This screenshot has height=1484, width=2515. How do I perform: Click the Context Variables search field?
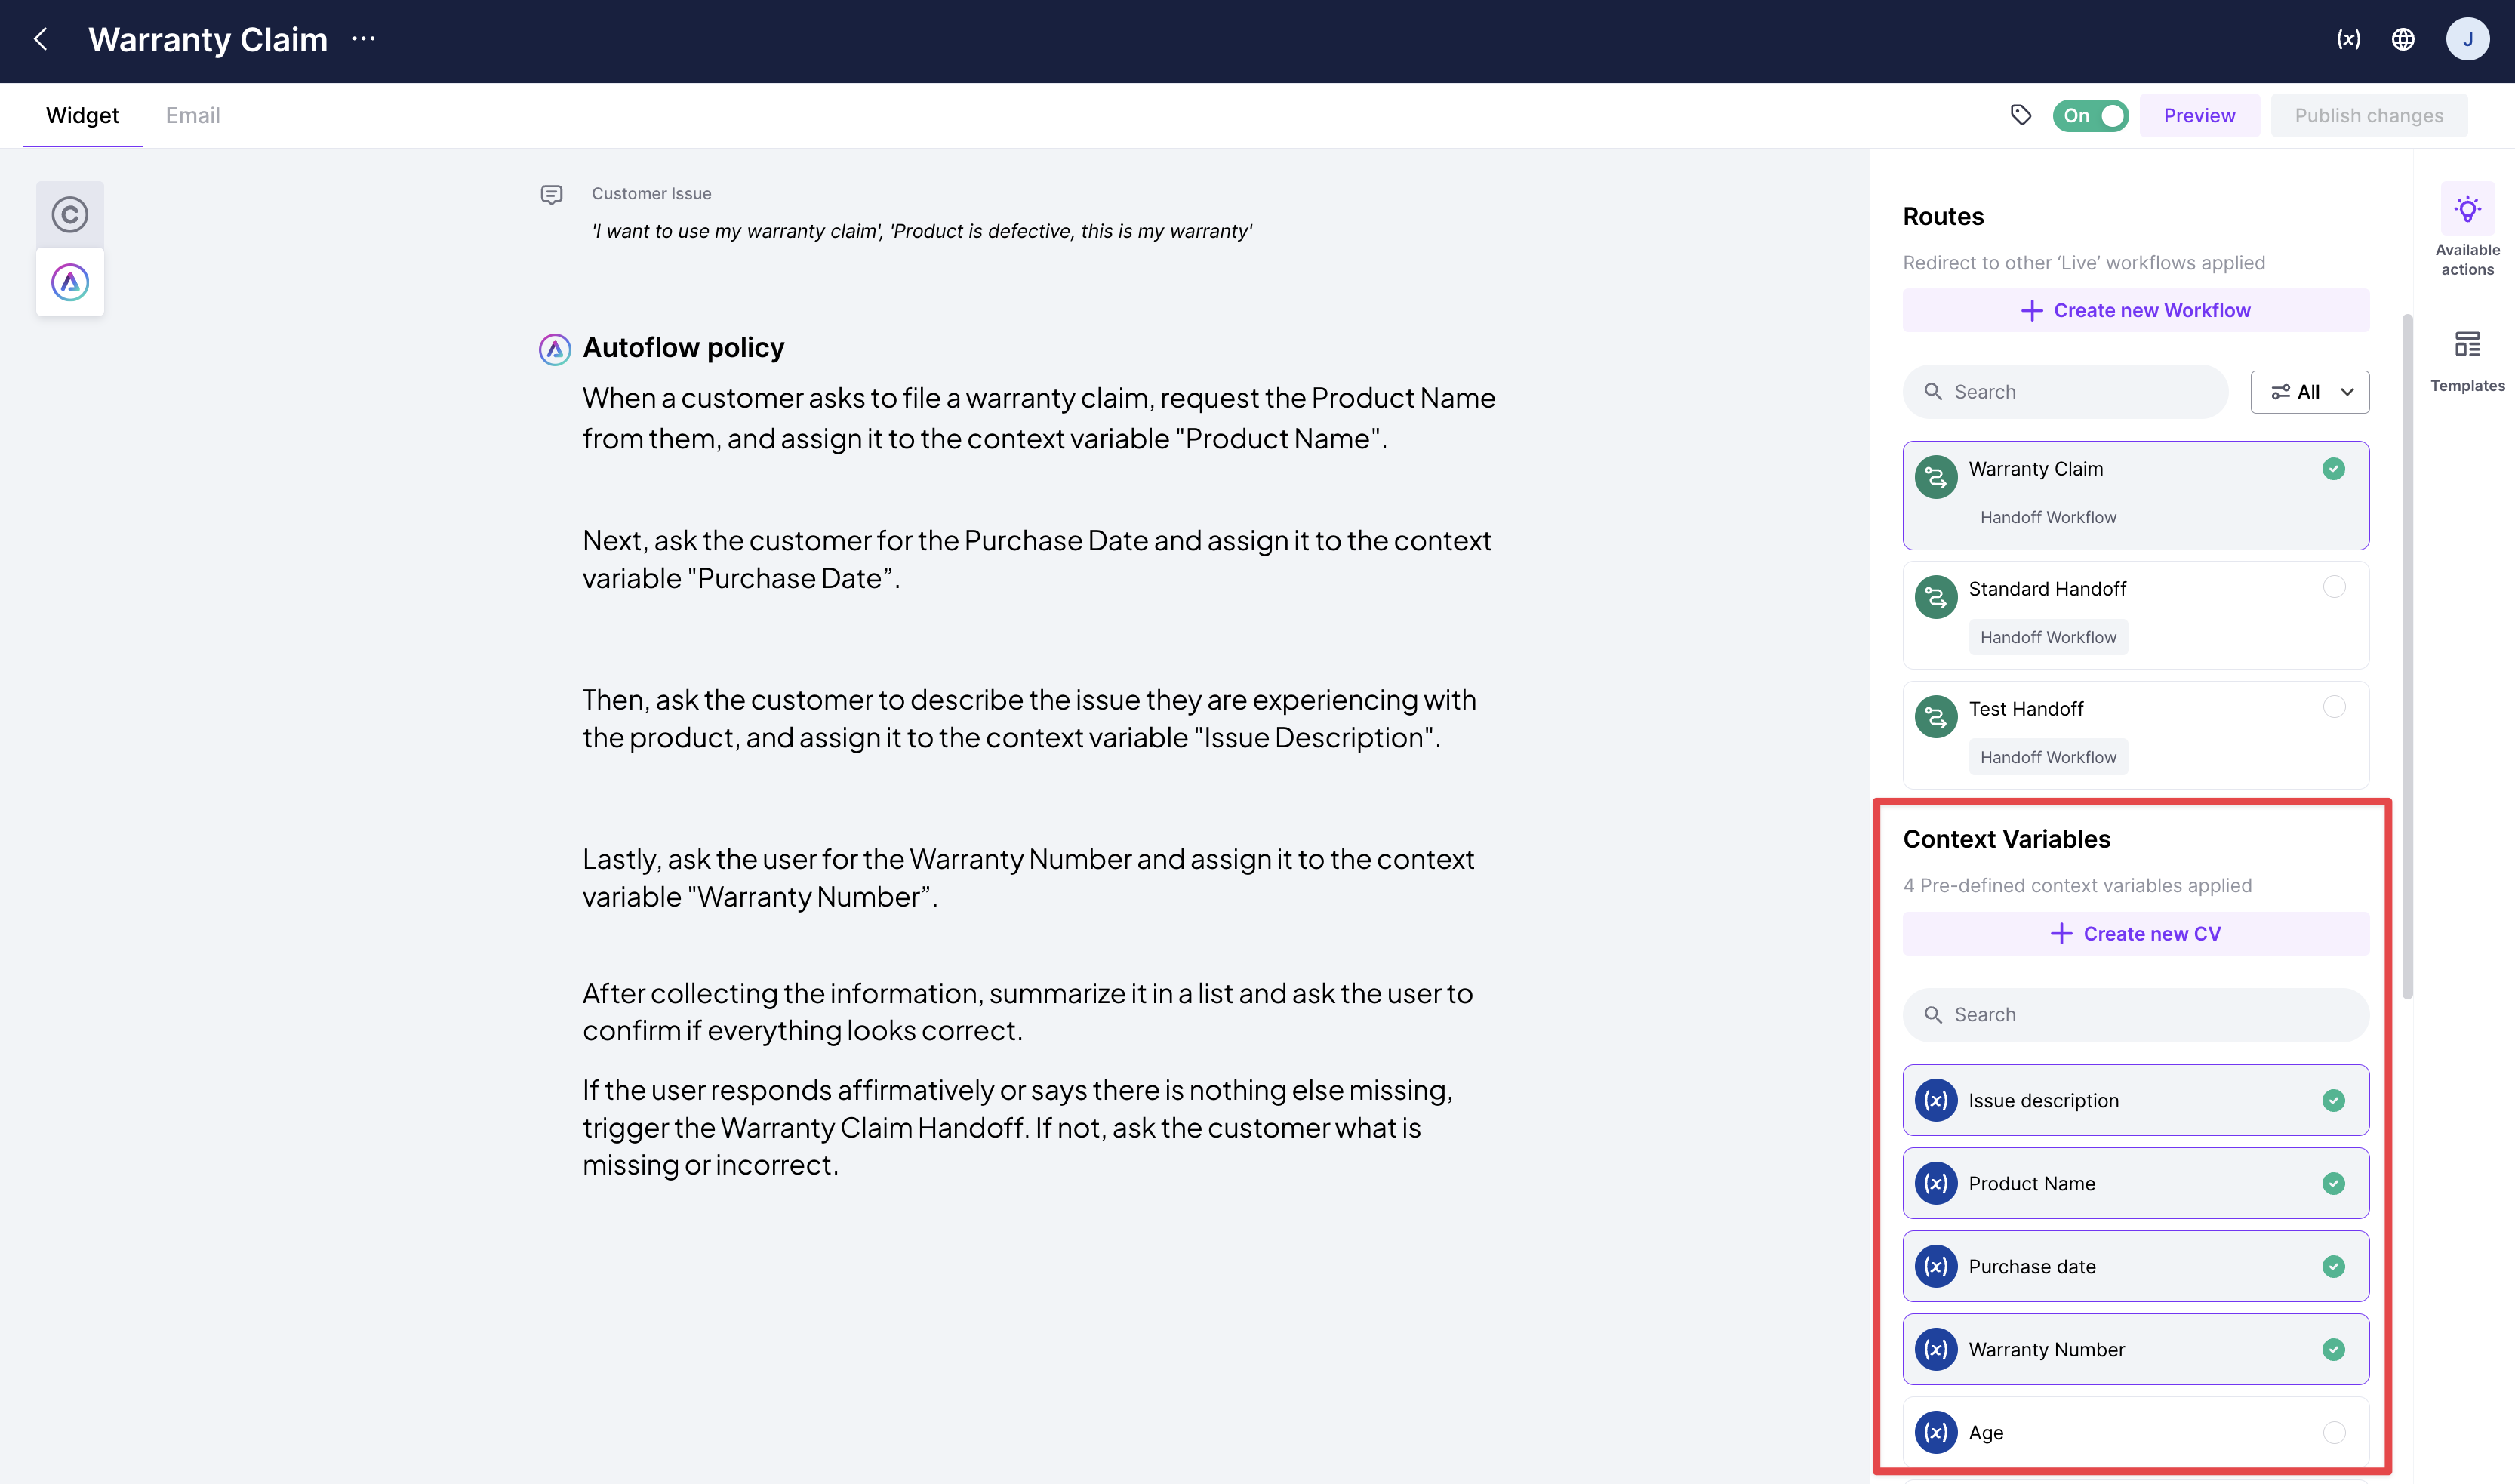tap(2135, 1014)
